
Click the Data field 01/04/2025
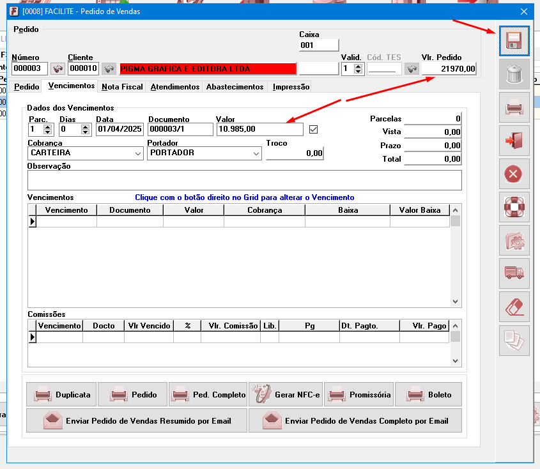(x=120, y=130)
